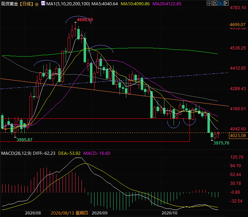Click the 2026/08 date axis label

[x=33, y=213]
